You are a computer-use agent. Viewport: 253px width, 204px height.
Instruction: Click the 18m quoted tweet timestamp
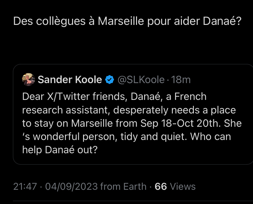(181, 80)
